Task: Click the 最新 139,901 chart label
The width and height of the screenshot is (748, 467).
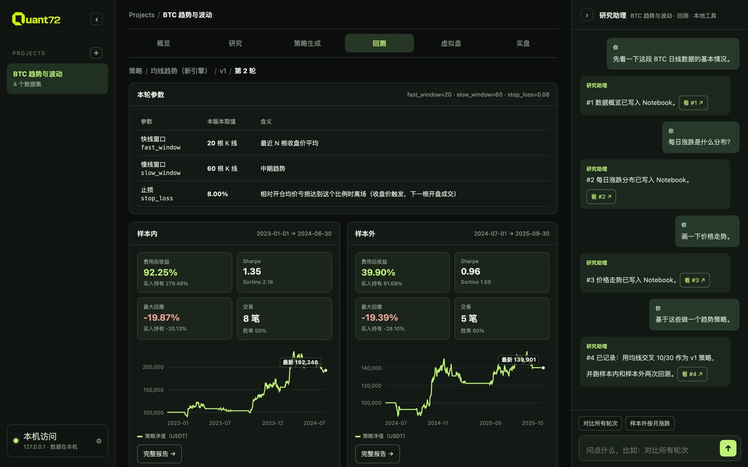Action: 518,360
